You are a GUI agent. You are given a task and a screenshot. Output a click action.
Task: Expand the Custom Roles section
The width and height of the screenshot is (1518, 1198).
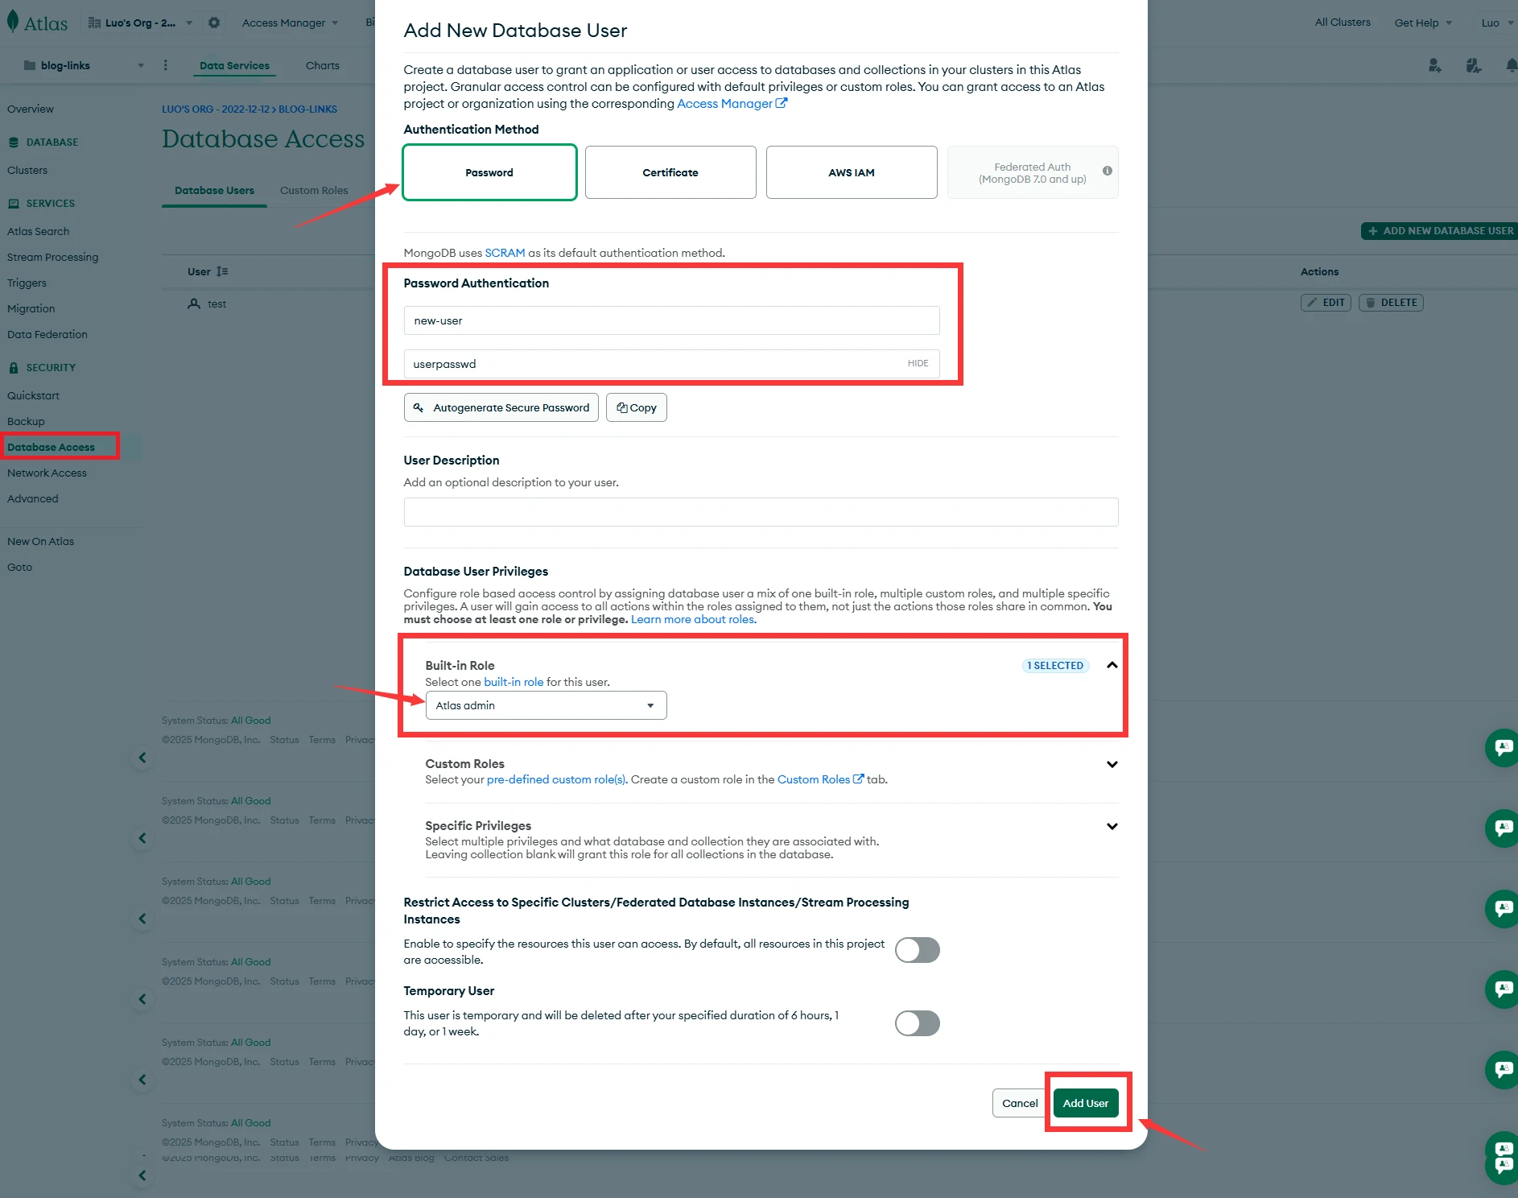1112,764
